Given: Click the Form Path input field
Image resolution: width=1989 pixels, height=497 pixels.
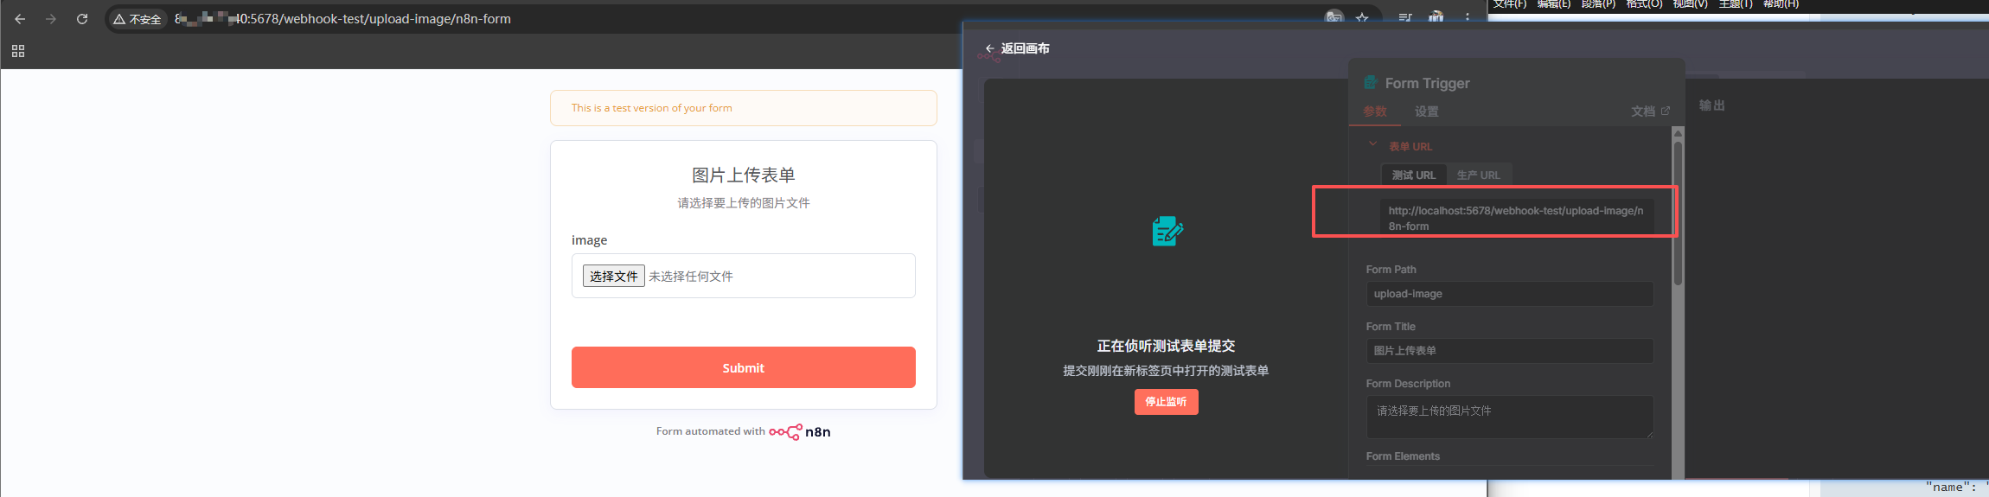Looking at the screenshot, I should 1509,294.
